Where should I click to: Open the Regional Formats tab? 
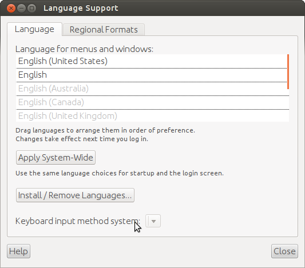(x=104, y=30)
